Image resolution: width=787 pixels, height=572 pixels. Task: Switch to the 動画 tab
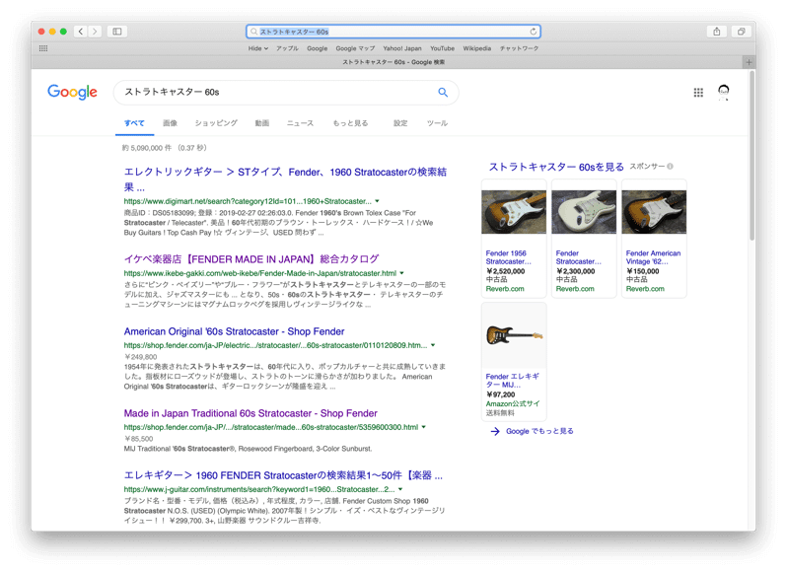click(262, 123)
